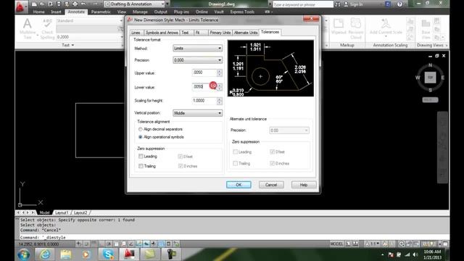The image size is (464, 261).
Task: Select Align decimal separators radio button
Action: click(x=140, y=129)
